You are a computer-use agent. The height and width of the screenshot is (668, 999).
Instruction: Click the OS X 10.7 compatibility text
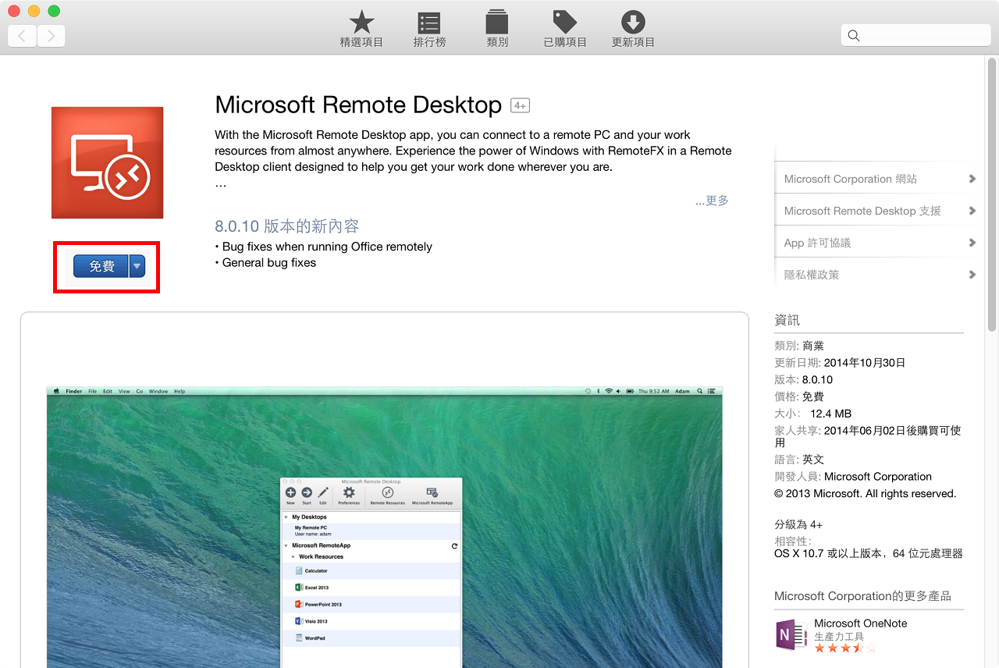pyautogui.click(x=869, y=553)
